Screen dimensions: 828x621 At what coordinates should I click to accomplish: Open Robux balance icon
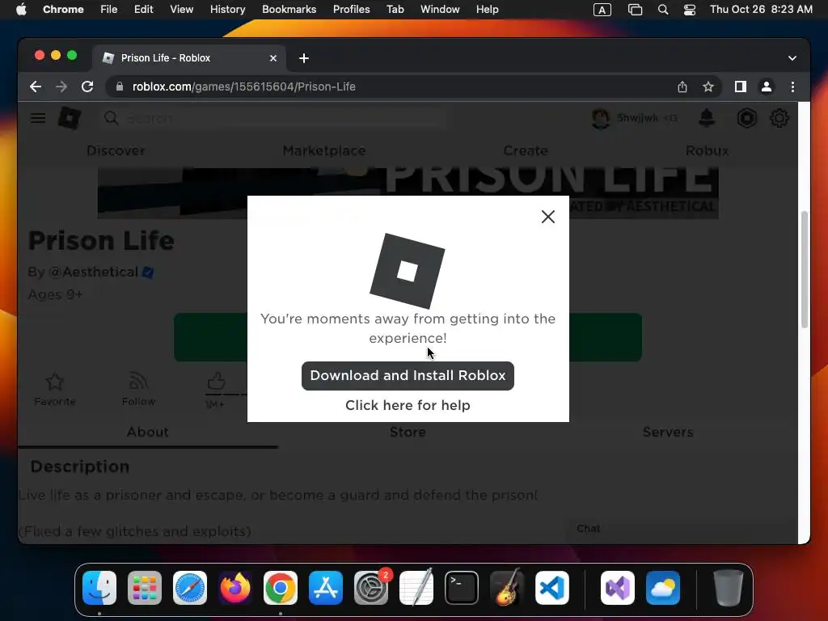pos(746,118)
